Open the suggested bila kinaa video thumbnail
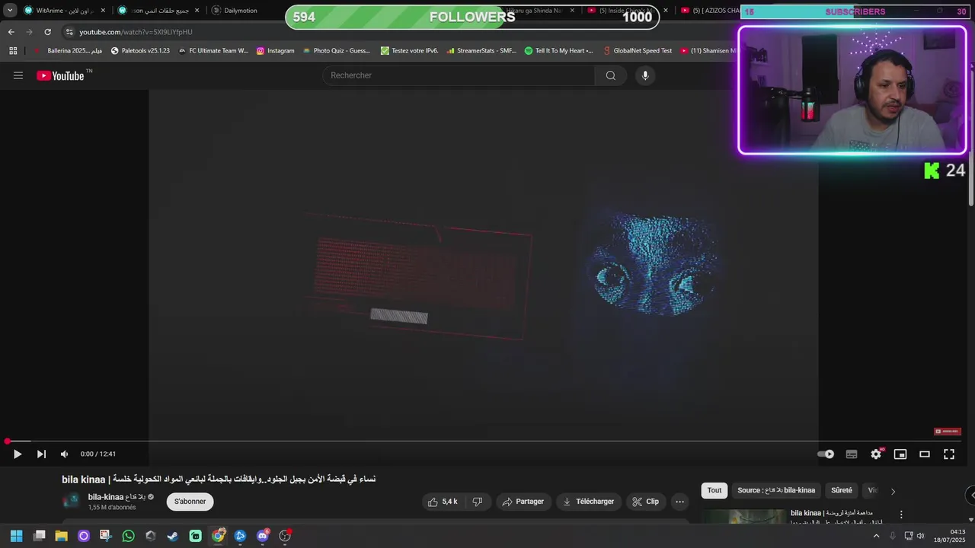The height and width of the screenshot is (548, 975). 743,517
